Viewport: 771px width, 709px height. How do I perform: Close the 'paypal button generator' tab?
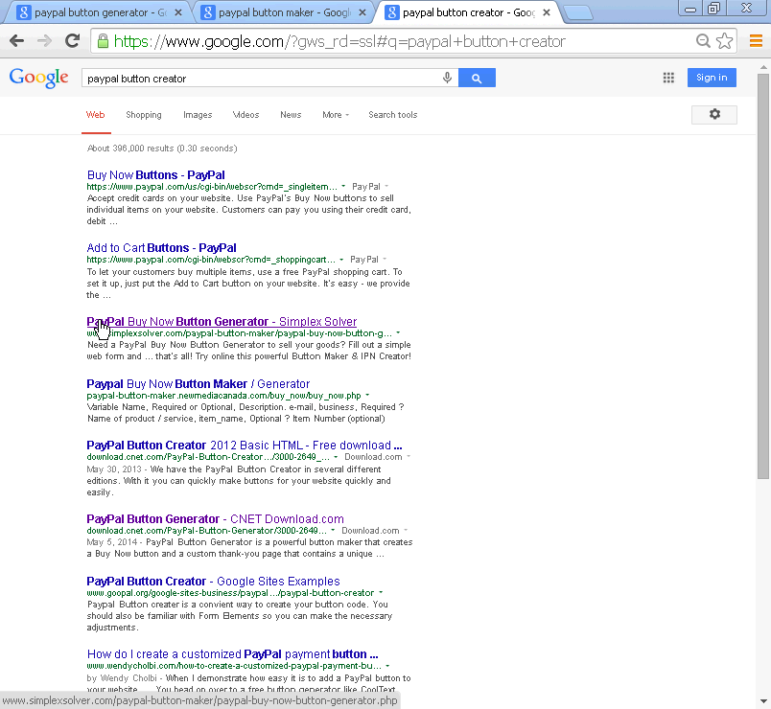point(178,12)
